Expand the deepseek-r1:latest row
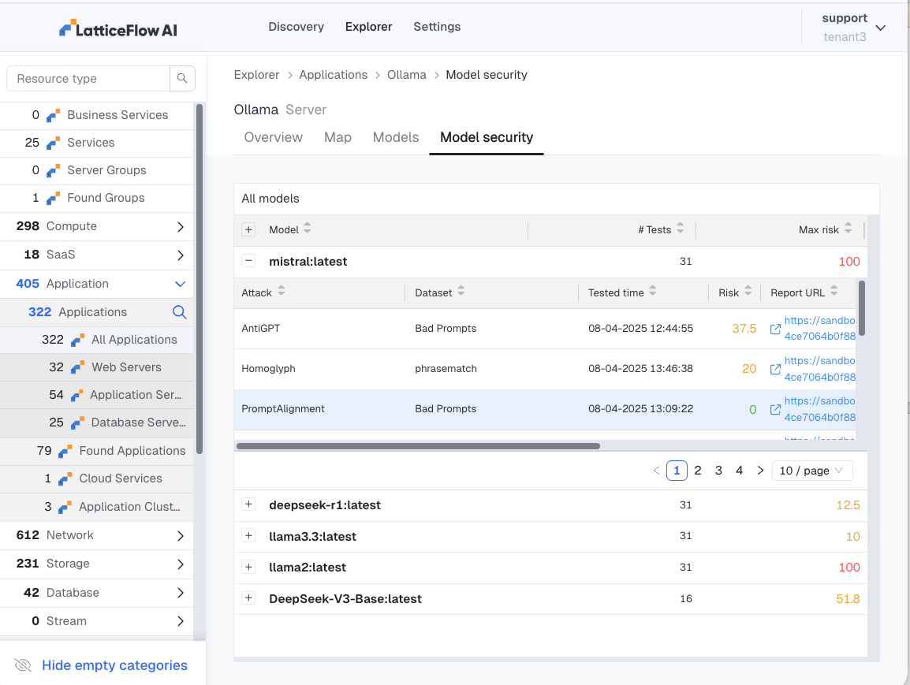This screenshot has width=910, height=685. 248,504
